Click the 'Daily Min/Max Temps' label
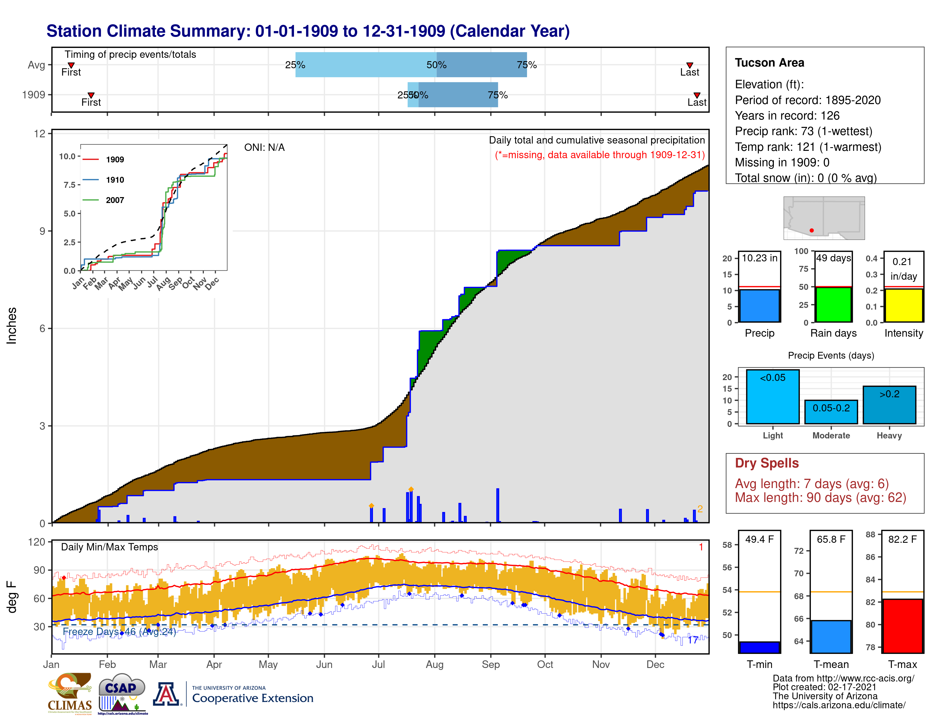This screenshot has width=931, height=719. pos(109,547)
